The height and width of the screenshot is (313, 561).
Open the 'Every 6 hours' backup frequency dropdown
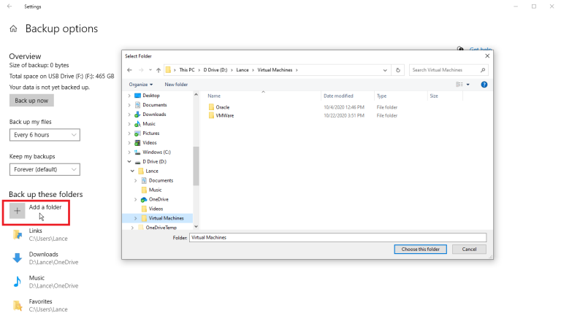(x=45, y=135)
